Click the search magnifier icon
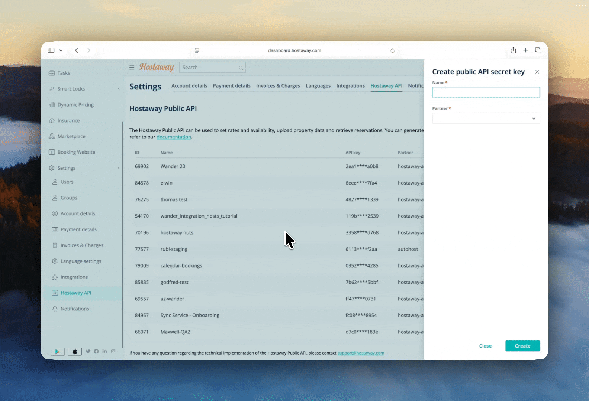The image size is (589, 401). pyautogui.click(x=241, y=68)
